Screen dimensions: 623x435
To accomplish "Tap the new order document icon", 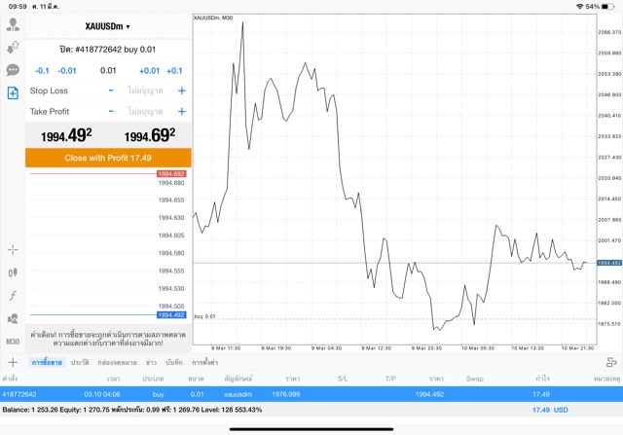I will click(13, 93).
